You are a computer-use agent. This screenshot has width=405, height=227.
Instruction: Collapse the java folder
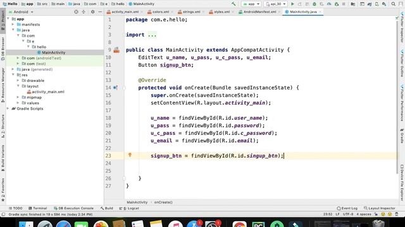tap(13, 30)
